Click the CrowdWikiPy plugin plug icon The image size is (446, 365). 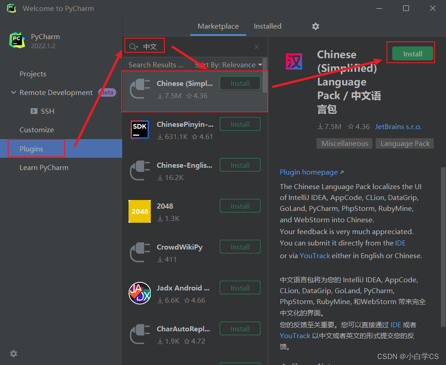click(x=140, y=253)
